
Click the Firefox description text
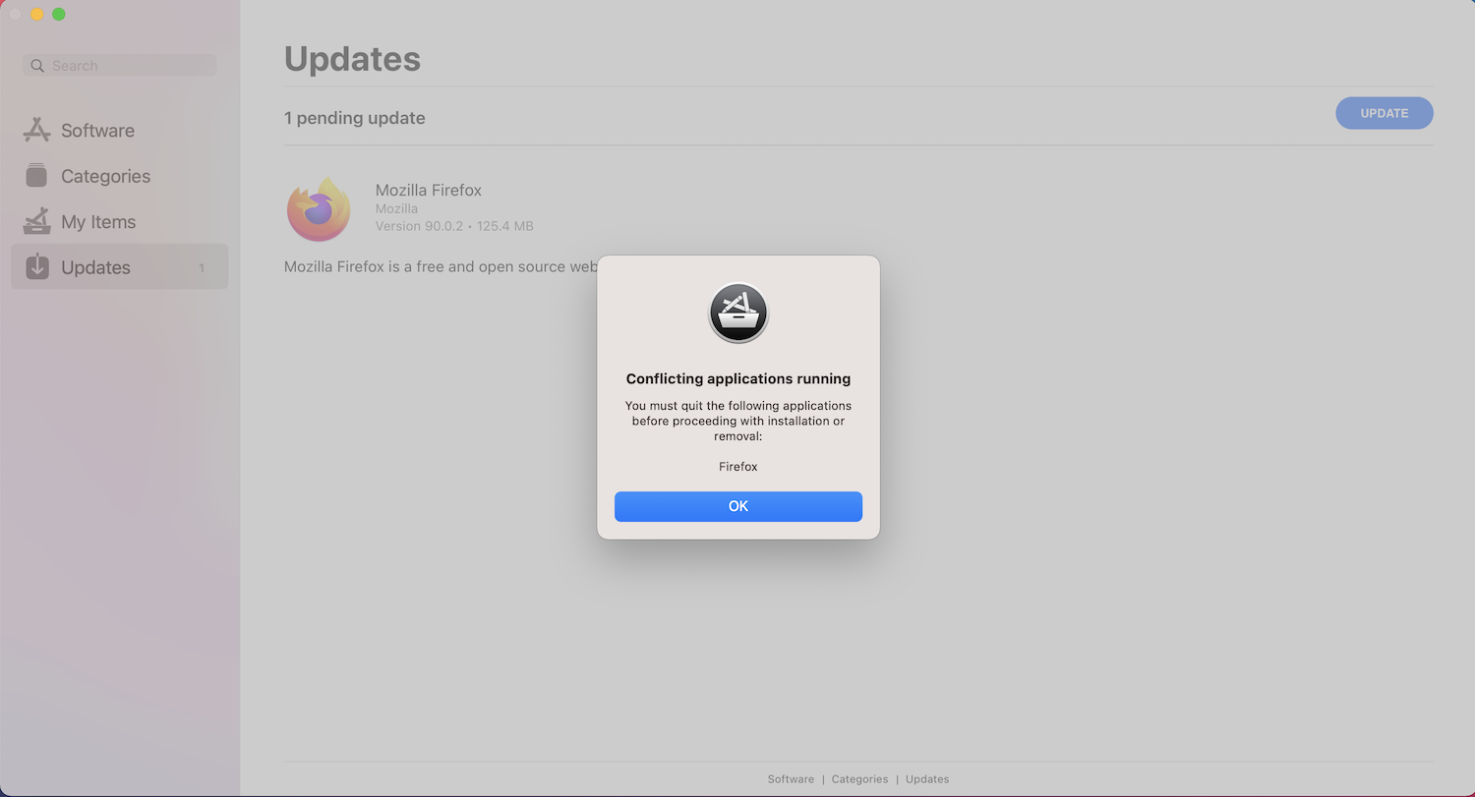pyautogui.click(x=441, y=266)
